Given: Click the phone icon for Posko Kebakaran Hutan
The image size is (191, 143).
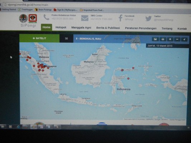Looking at the screenshot, I should tap(47, 17).
